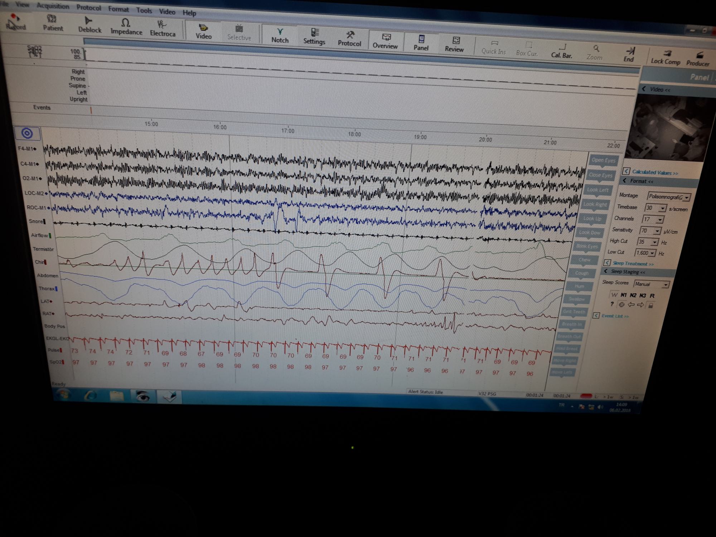Image resolution: width=716 pixels, height=537 pixels.
Task: Click the Record toolbar button
Action: [16, 22]
